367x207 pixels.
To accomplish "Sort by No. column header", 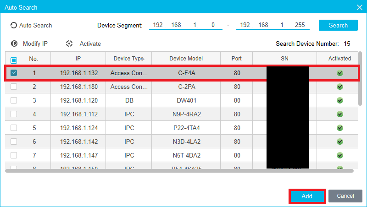I will [x=33, y=59].
